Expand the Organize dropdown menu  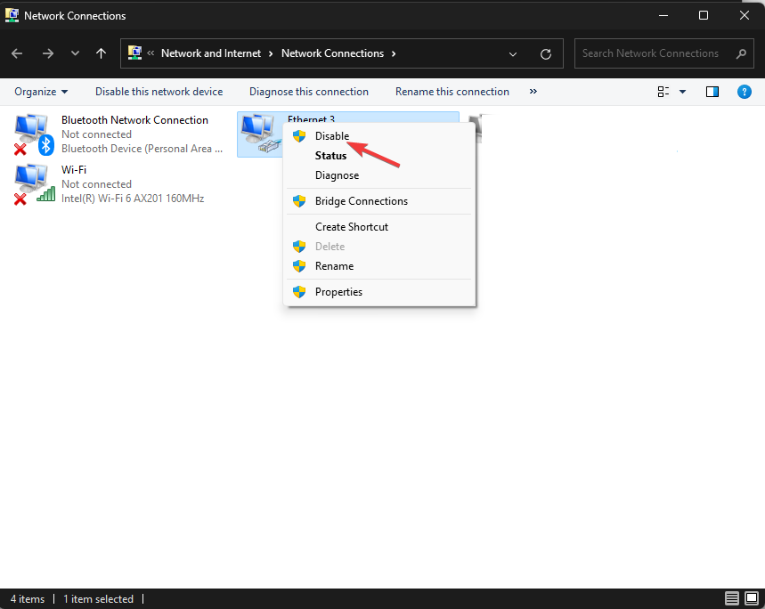[x=41, y=92]
